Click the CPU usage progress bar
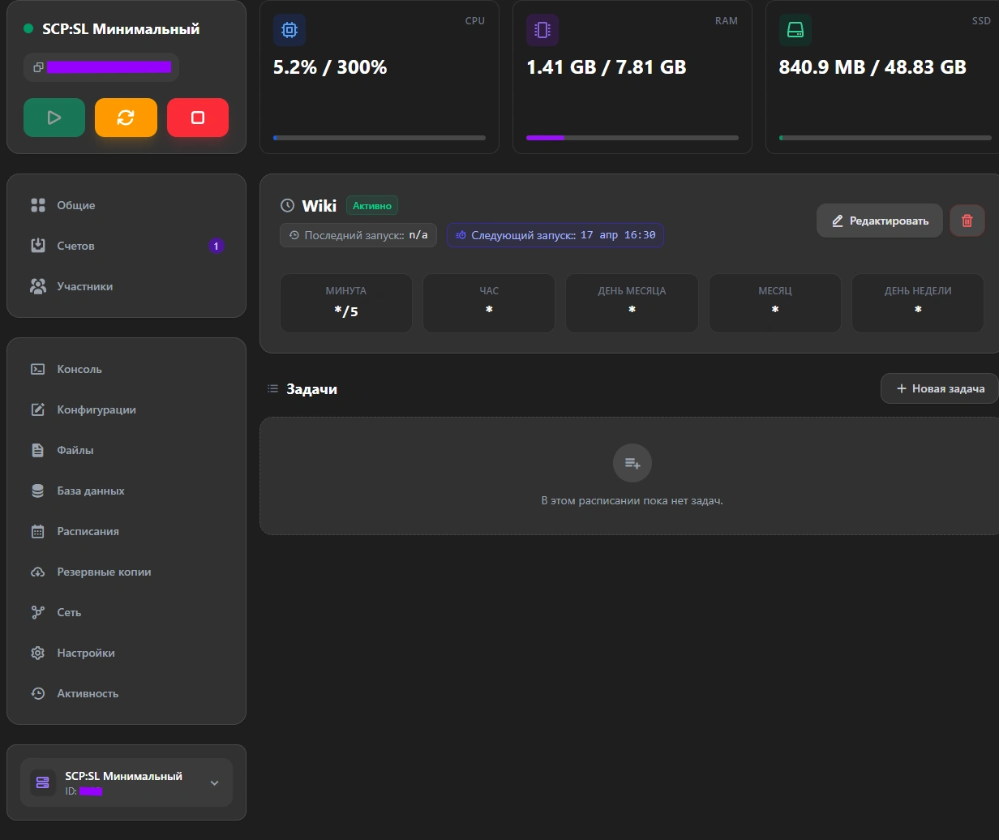Image resolution: width=999 pixels, height=840 pixels. click(x=379, y=138)
